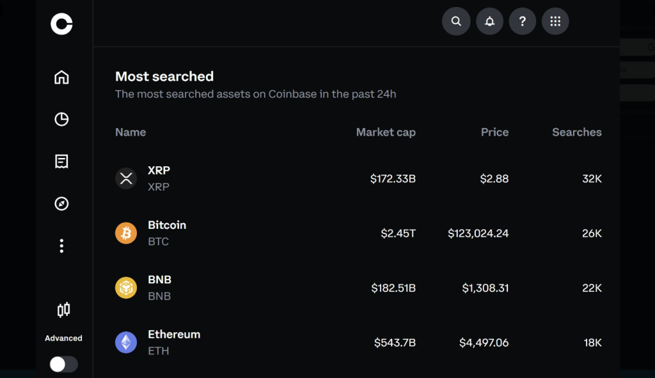The image size is (655, 378).
Task: Click the BNB coin icon
Action: pyautogui.click(x=126, y=288)
